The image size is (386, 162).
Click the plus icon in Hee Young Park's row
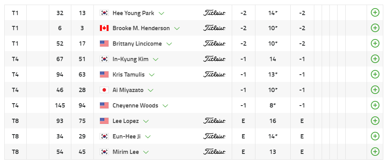(375, 13)
